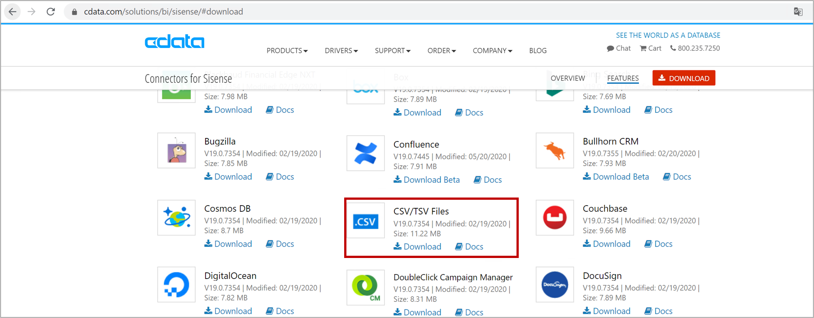Switch to the FEATURES tab

[623, 78]
